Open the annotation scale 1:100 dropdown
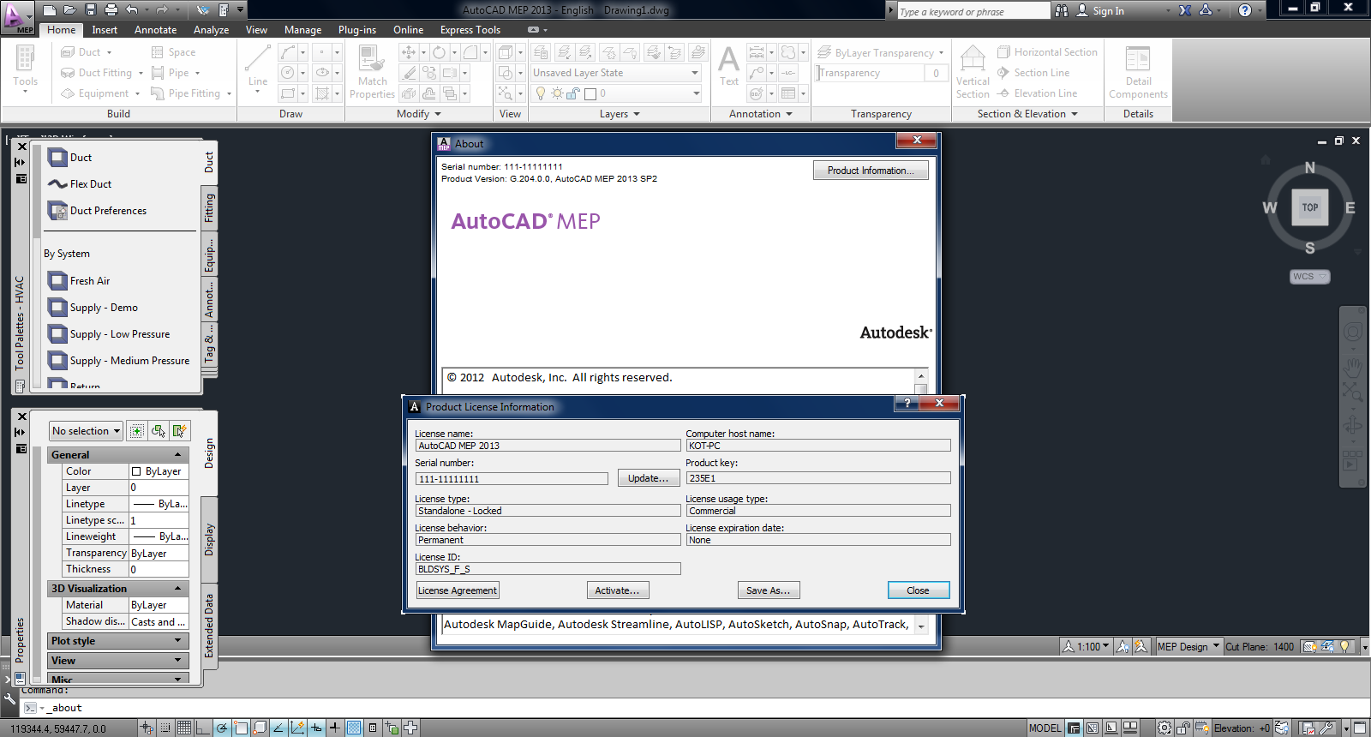 tap(1086, 646)
